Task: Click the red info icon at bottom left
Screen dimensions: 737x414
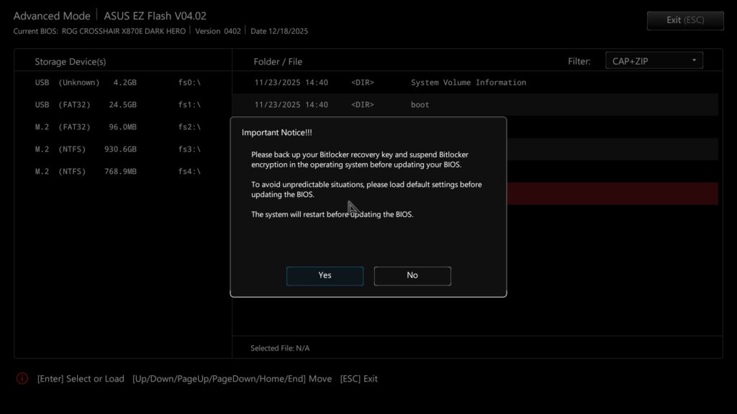Action: tap(22, 378)
